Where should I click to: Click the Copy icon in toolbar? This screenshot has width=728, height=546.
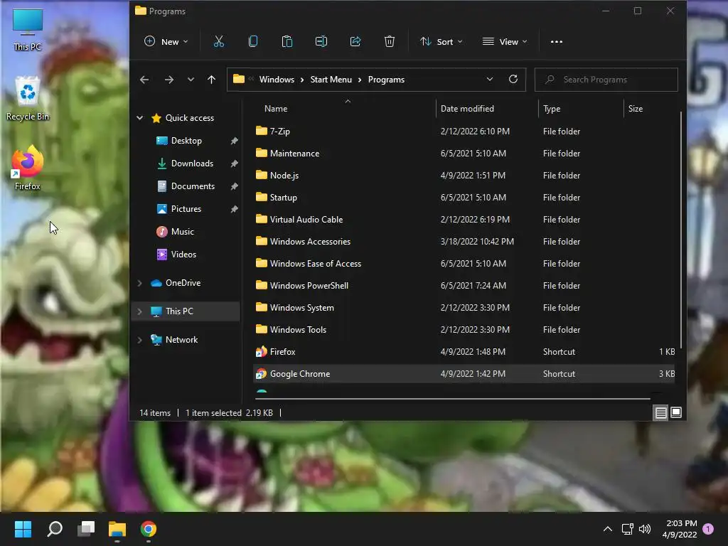[x=253, y=42]
